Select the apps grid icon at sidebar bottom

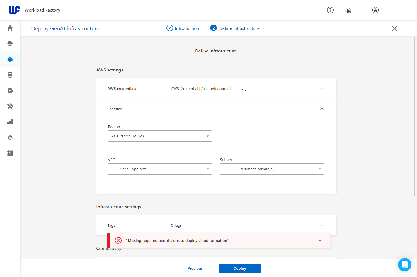[x=10, y=153]
